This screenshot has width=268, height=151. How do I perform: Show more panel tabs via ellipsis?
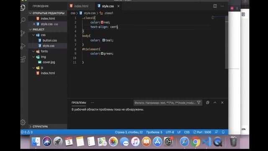click(x=93, y=103)
